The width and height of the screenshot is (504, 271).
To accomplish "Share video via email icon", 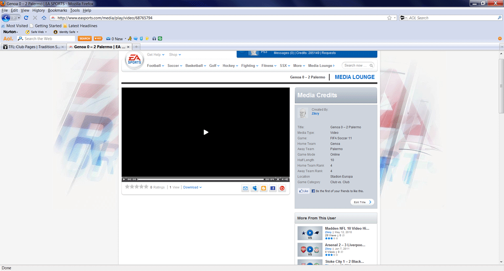I will [245, 188].
